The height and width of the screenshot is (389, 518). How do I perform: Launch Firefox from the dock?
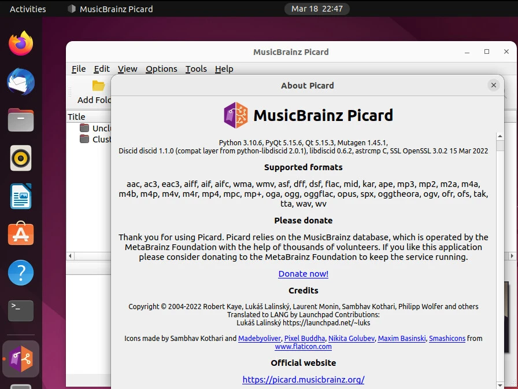point(20,43)
